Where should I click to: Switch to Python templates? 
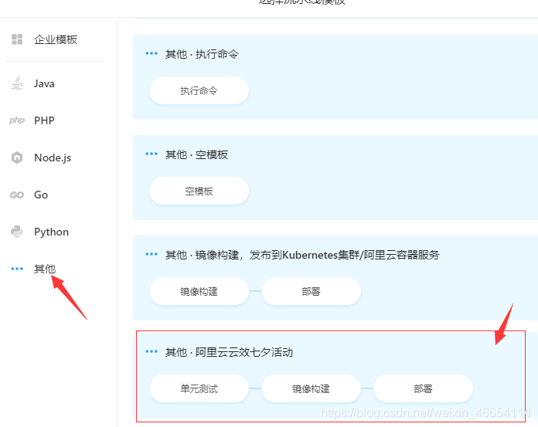coord(51,232)
